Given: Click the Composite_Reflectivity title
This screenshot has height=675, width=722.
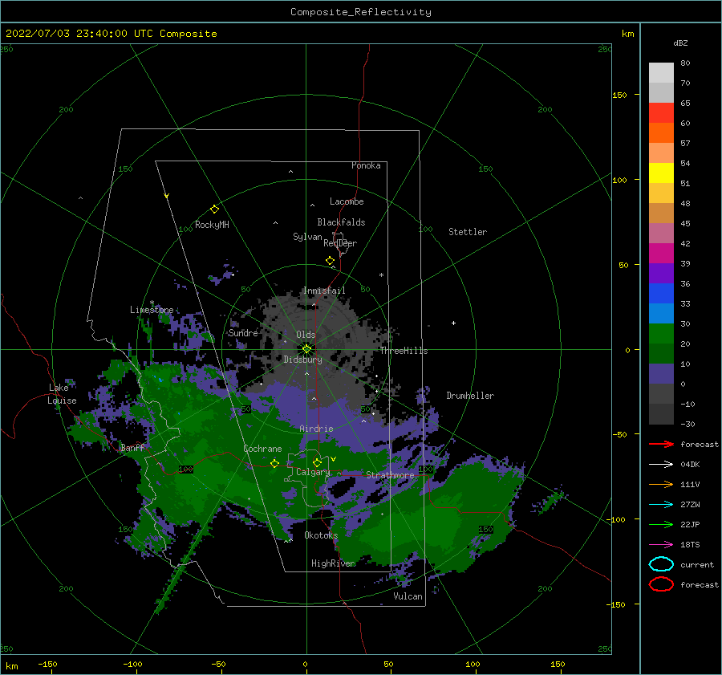Looking at the screenshot, I should [361, 12].
